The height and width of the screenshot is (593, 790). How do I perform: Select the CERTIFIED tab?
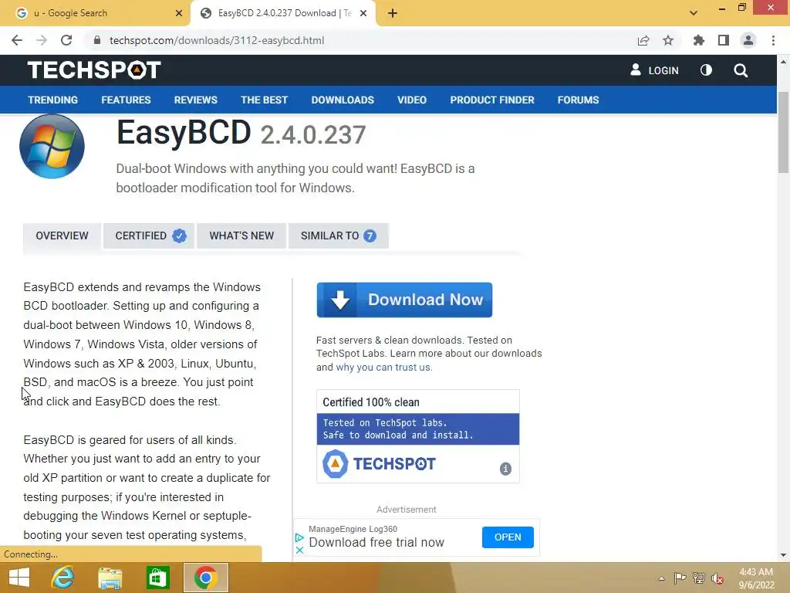pyautogui.click(x=149, y=236)
